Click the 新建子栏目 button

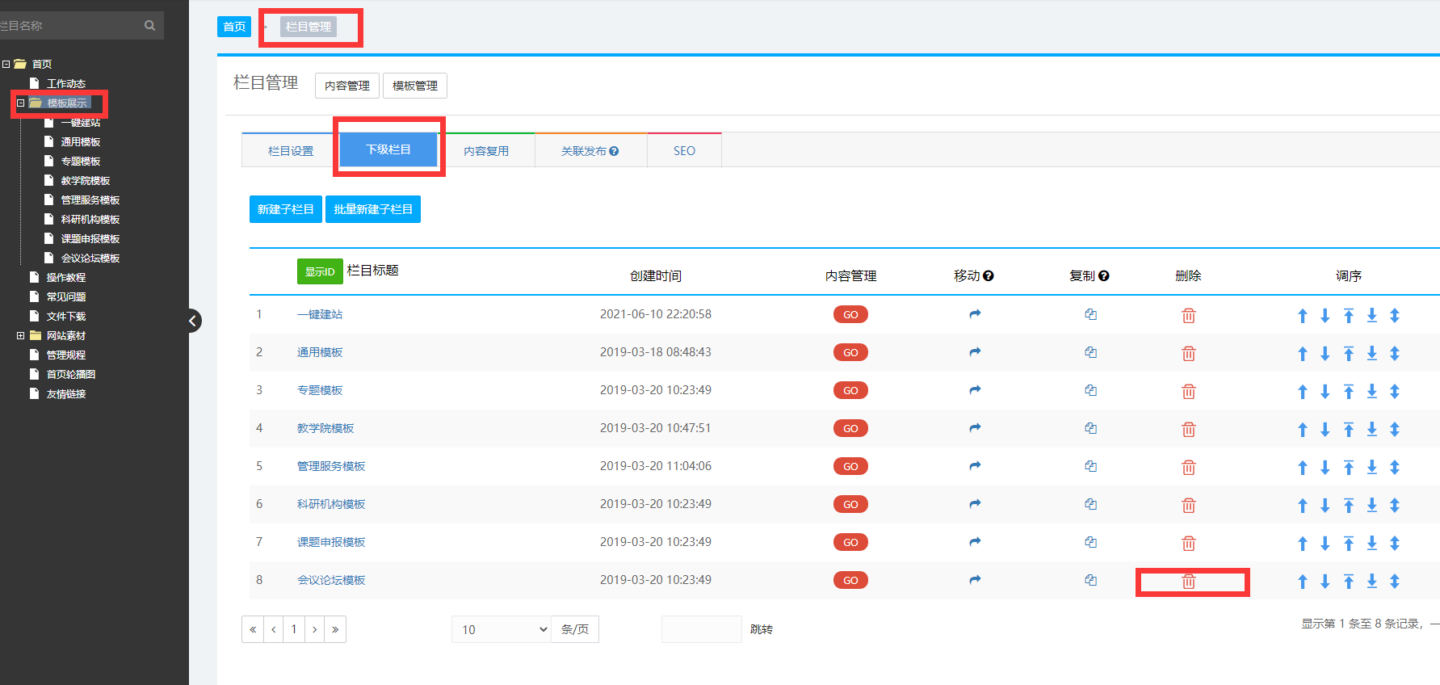click(286, 209)
